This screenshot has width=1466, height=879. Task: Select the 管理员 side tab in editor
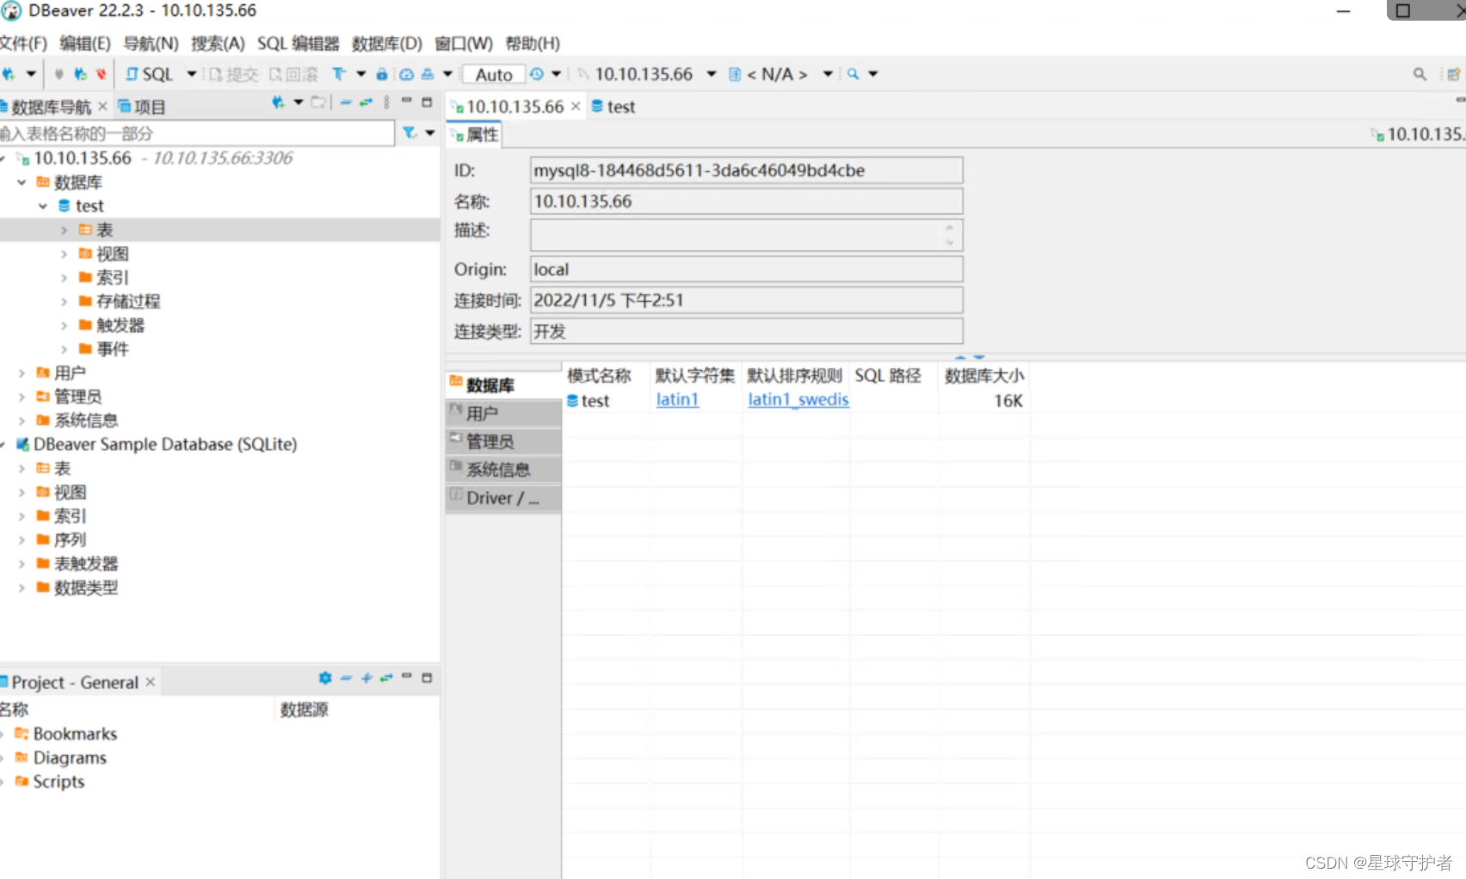[503, 442]
